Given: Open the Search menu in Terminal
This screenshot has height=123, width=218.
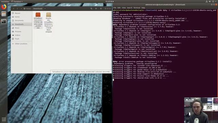Looking at the screenshot, I should point(129,8).
